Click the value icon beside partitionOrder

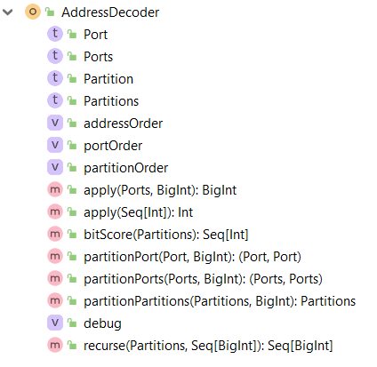(x=55, y=167)
